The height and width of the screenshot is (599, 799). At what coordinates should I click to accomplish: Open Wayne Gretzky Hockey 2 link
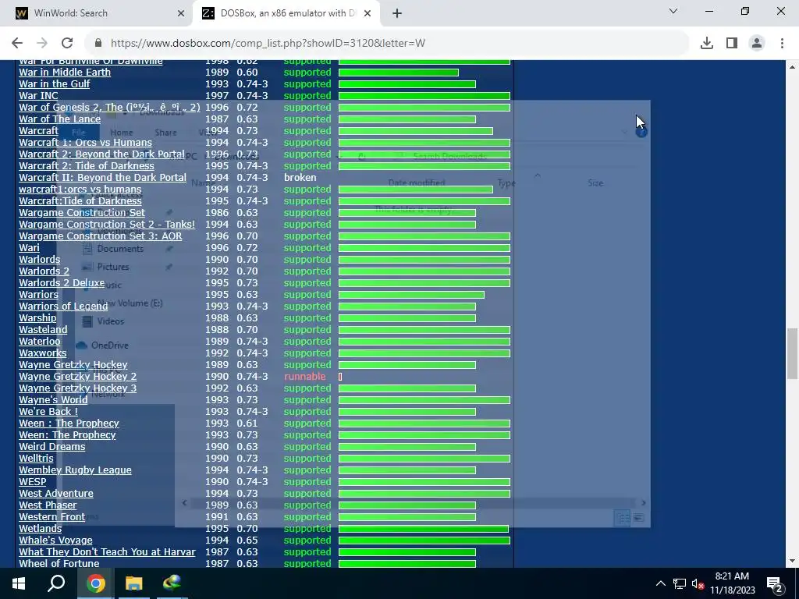point(77,377)
